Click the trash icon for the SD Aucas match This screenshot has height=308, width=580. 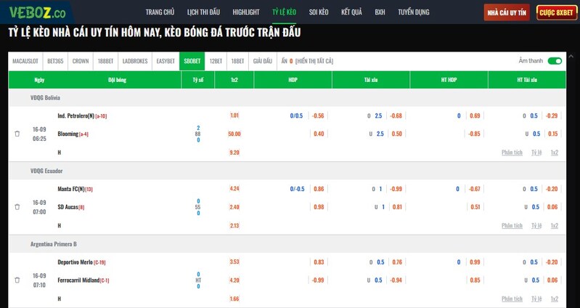tap(17, 207)
